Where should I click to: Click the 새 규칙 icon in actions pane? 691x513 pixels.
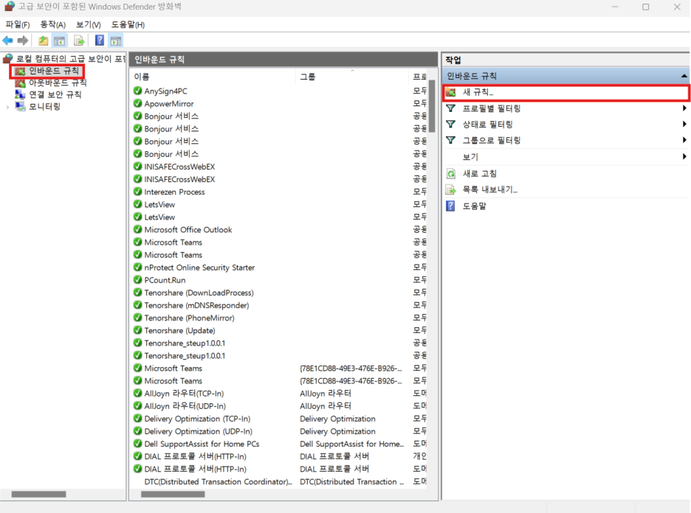[451, 92]
